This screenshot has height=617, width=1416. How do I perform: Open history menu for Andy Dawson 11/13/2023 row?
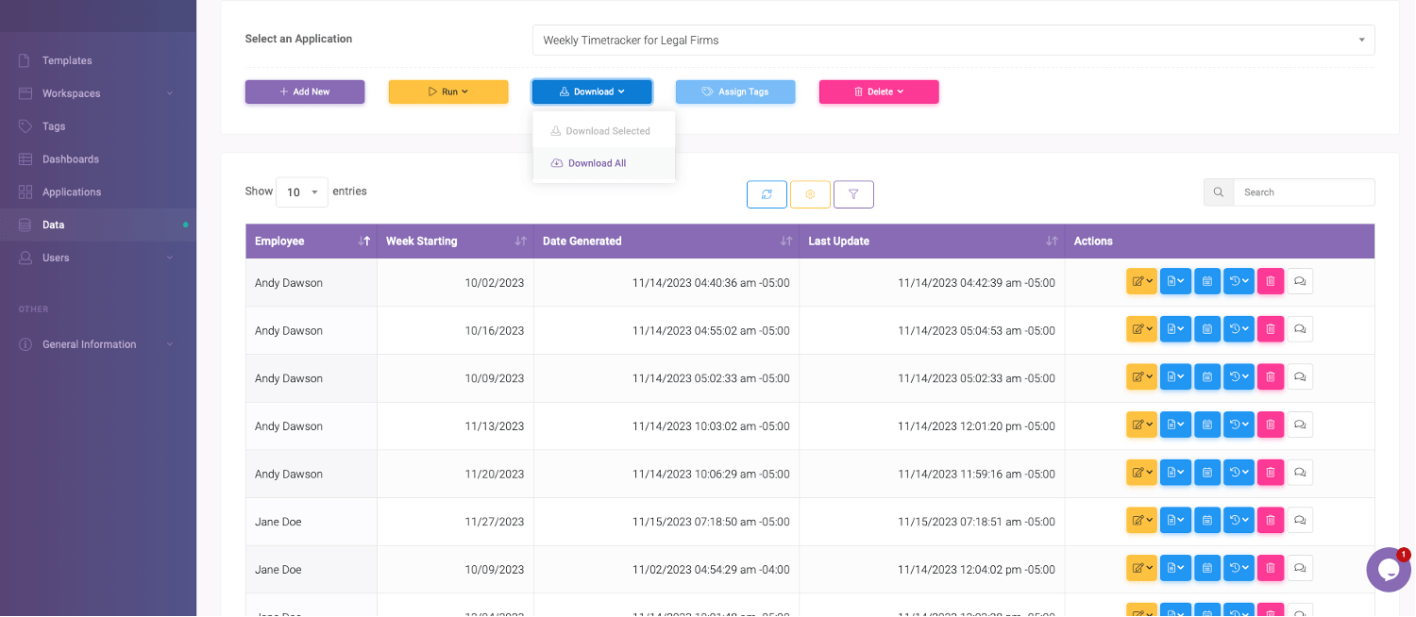click(x=1239, y=425)
